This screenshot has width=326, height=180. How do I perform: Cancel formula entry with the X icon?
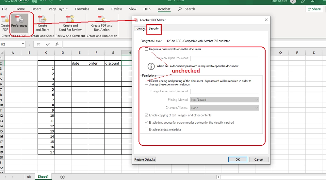click(38, 44)
